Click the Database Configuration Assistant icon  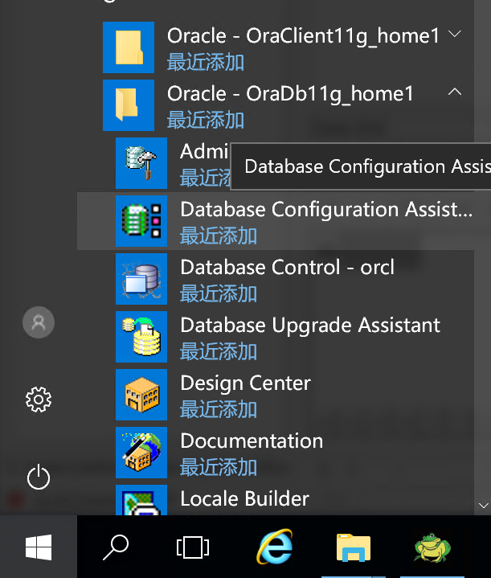click(x=141, y=221)
